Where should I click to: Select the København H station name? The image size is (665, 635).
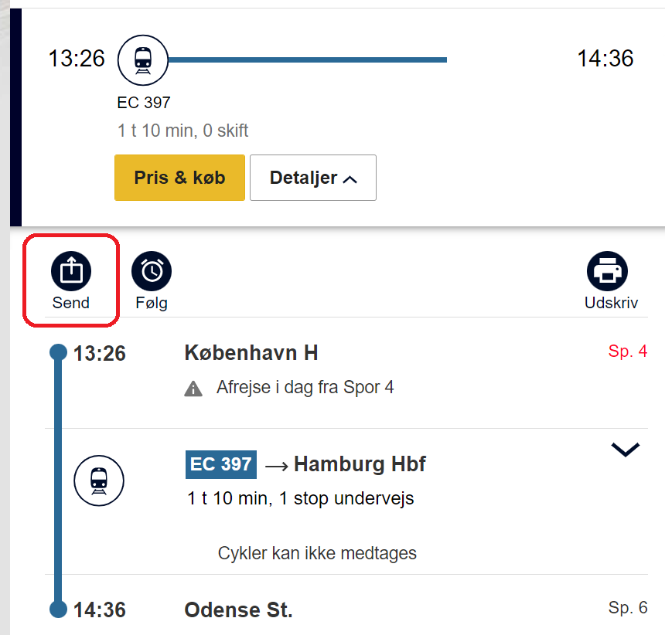point(251,353)
